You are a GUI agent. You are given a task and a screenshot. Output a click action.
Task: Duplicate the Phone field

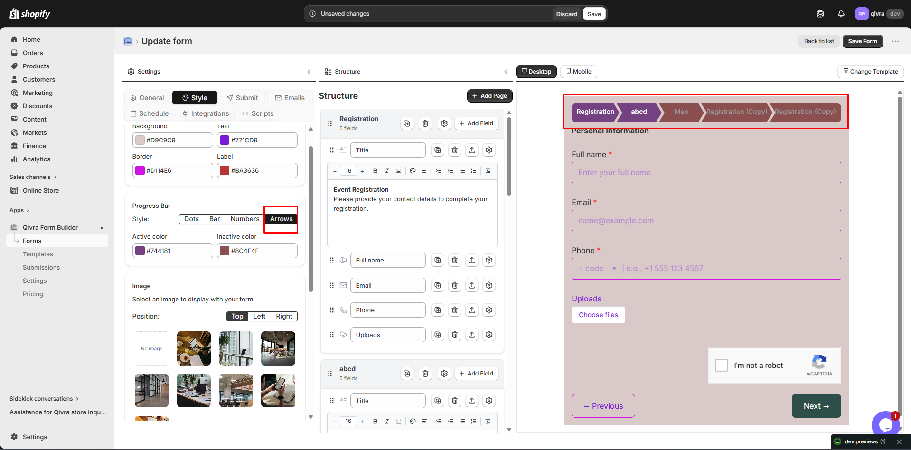coord(438,310)
